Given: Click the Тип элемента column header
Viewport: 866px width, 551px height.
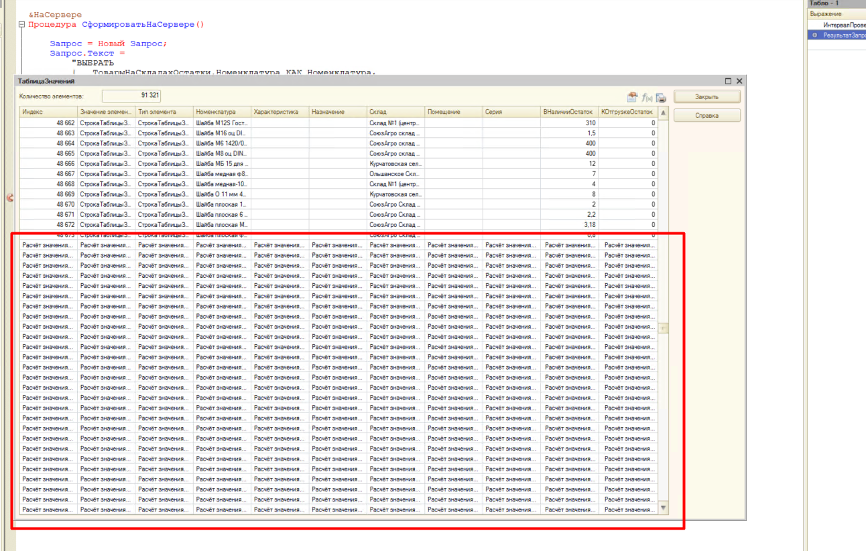Looking at the screenshot, I should (x=164, y=112).
